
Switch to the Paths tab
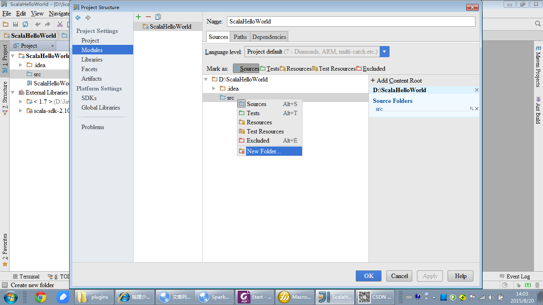pyautogui.click(x=240, y=37)
